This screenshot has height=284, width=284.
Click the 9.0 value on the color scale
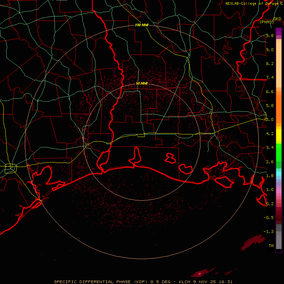coord(270,50)
